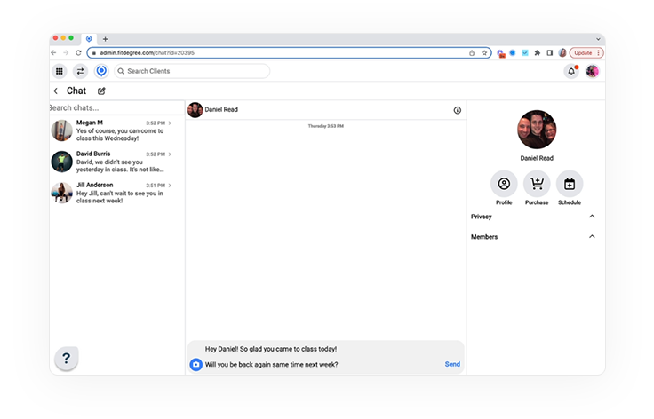The image size is (654, 419).
Task: Open the apps grid menu icon
Action: pyautogui.click(x=60, y=71)
